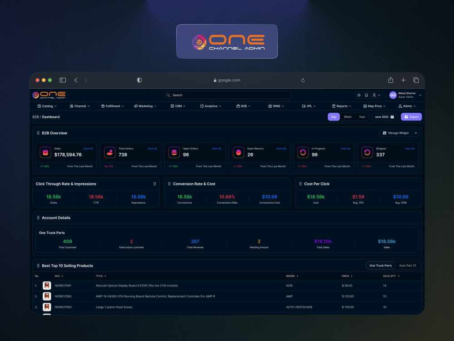The height and width of the screenshot is (341, 454).
Task: Open the CRM menu
Action: 178,106
